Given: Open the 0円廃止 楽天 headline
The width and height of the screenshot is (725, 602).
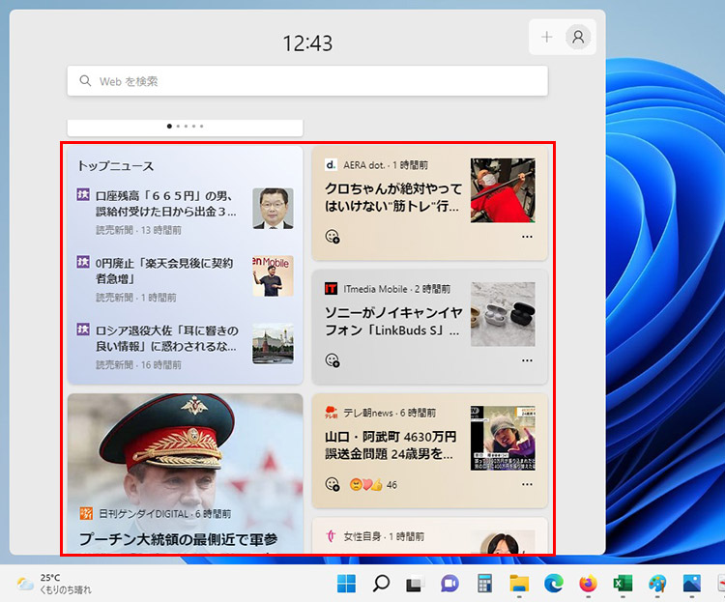Looking at the screenshot, I should 163,271.
